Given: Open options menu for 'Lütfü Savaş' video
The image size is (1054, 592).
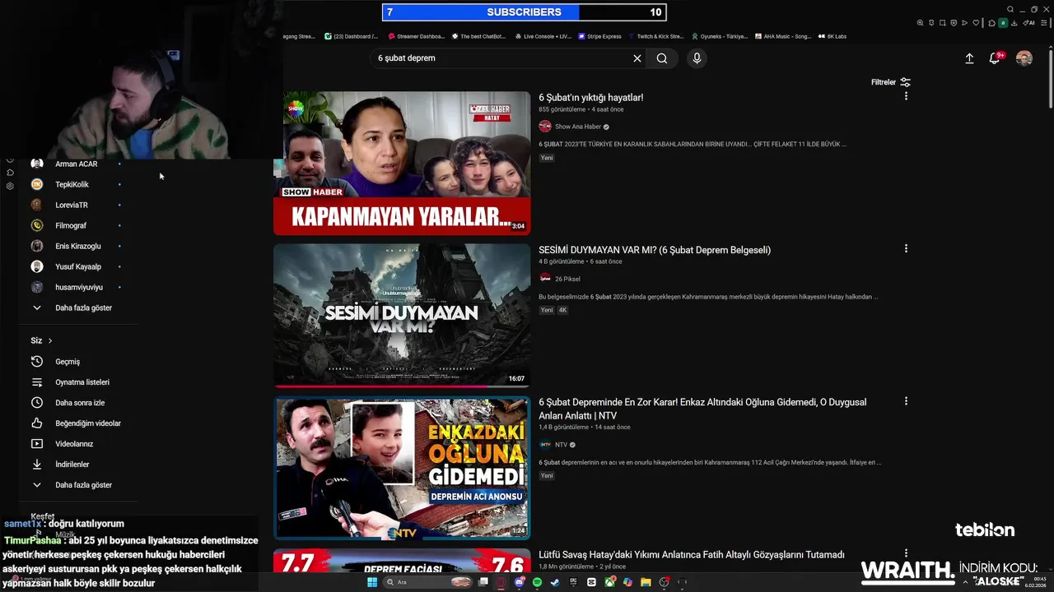Looking at the screenshot, I should tap(906, 553).
